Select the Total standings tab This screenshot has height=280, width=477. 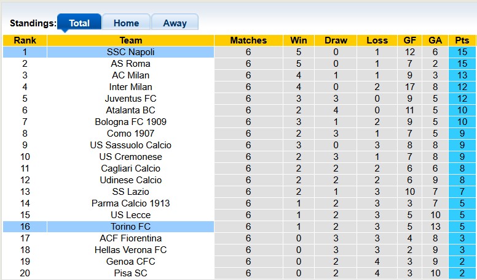click(x=79, y=23)
